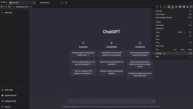Open Settings from Chrome menu

[x=172, y=53]
